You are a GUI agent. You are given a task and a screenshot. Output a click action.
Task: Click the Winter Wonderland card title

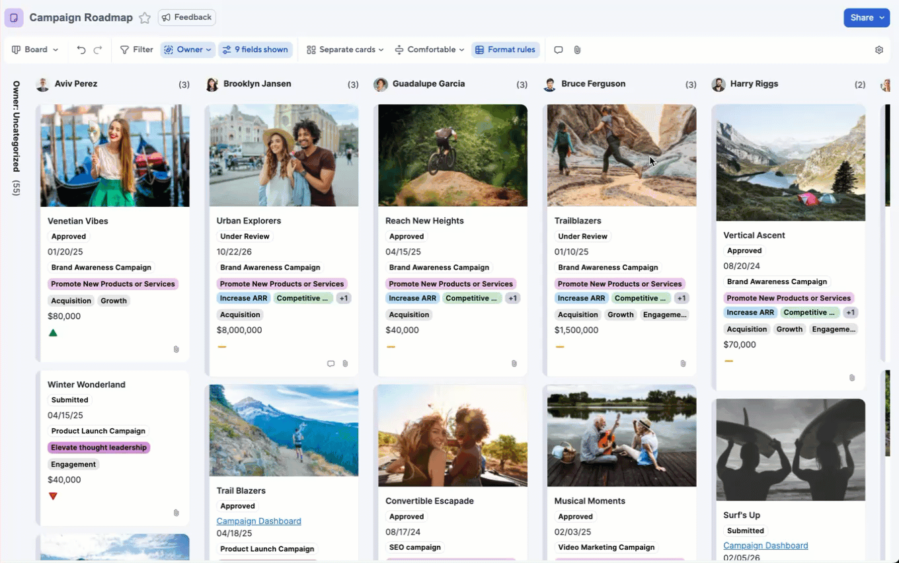pyautogui.click(x=87, y=385)
